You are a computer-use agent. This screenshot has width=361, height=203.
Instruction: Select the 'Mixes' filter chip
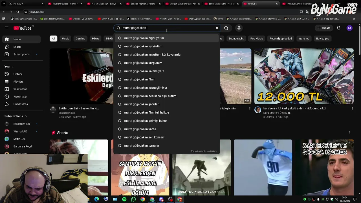pos(96,38)
